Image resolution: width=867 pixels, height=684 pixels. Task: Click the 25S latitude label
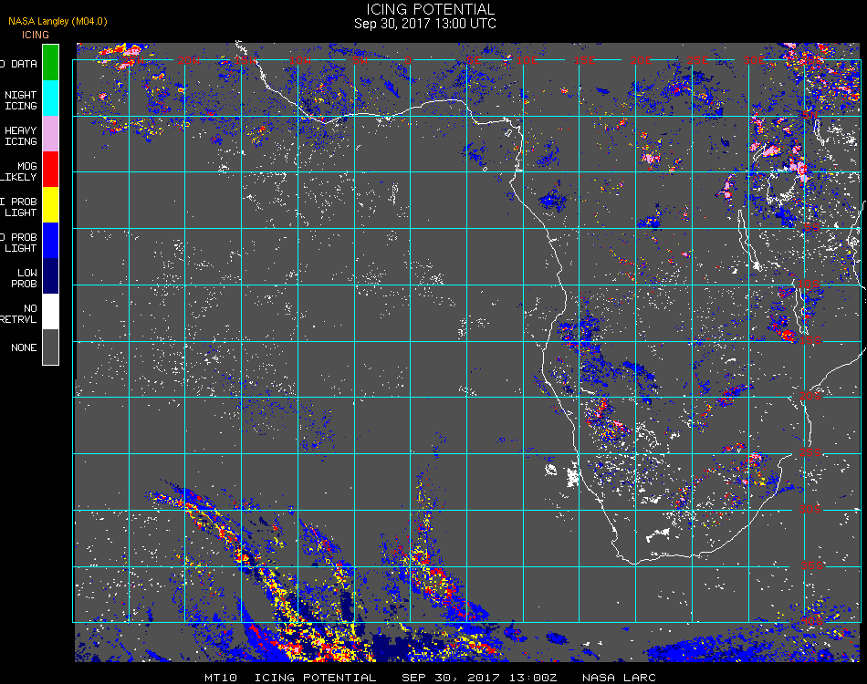(810, 452)
